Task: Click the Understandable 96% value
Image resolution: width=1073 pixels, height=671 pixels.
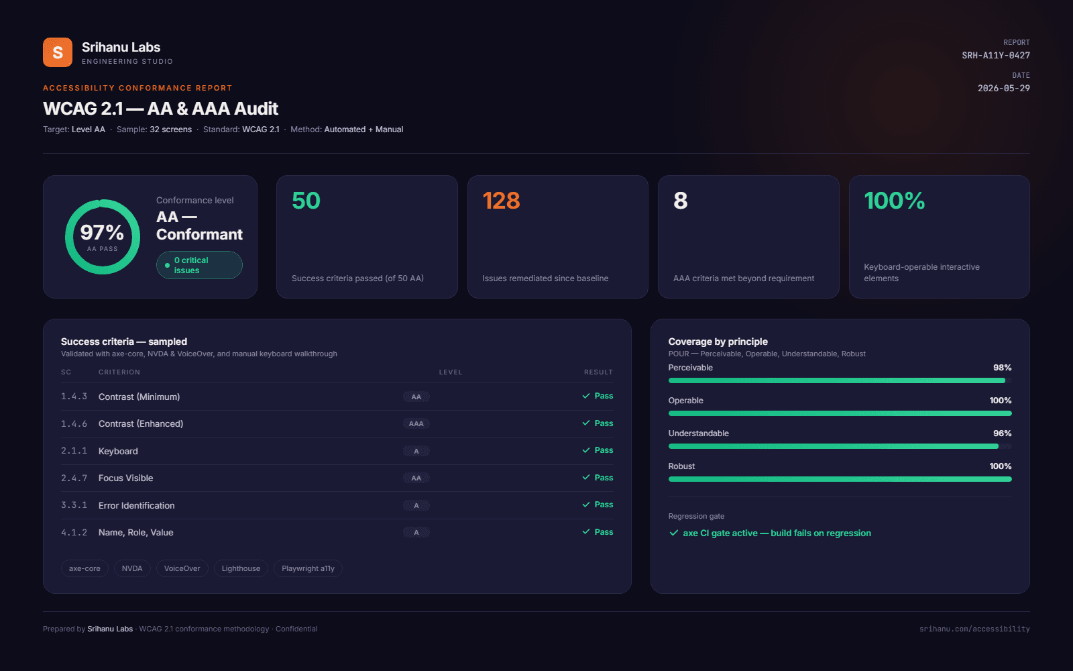Action: 1002,433
